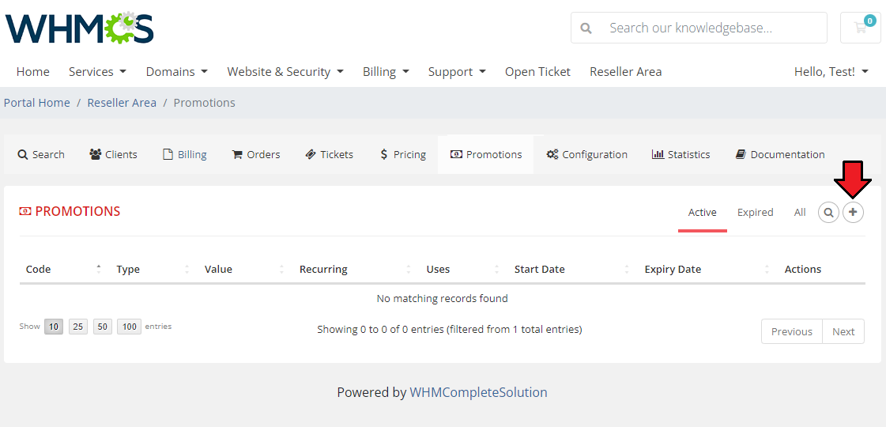Open the Orders tab
The width and height of the screenshot is (886, 427).
click(256, 154)
